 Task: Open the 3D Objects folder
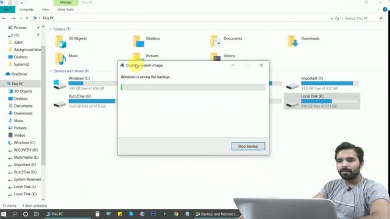[60, 41]
